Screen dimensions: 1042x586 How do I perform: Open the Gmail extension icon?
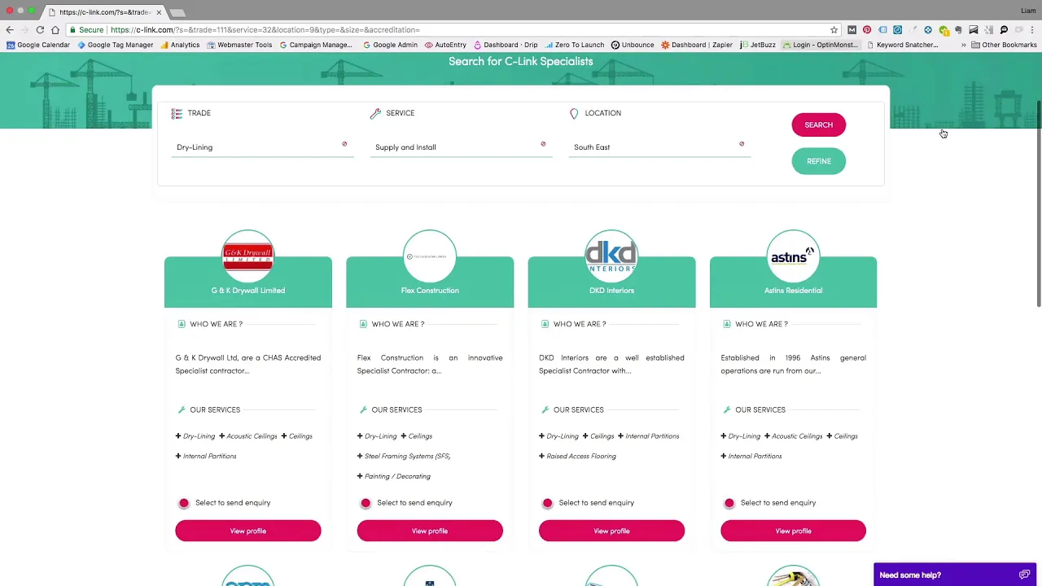tap(852, 30)
